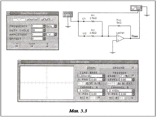Click the oscilloscope GROUND terminal

click(133, 68)
